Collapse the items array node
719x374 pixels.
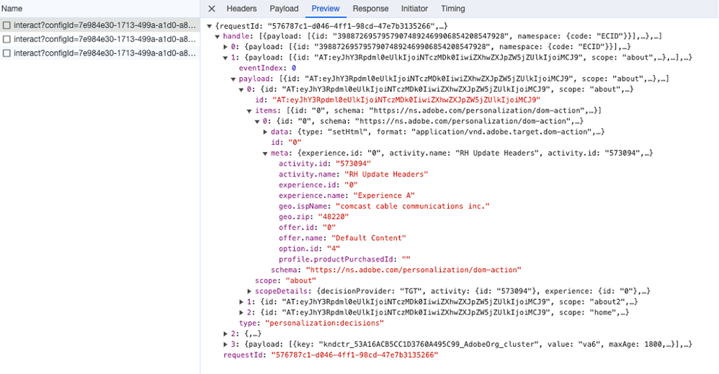click(x=250, y=110)
